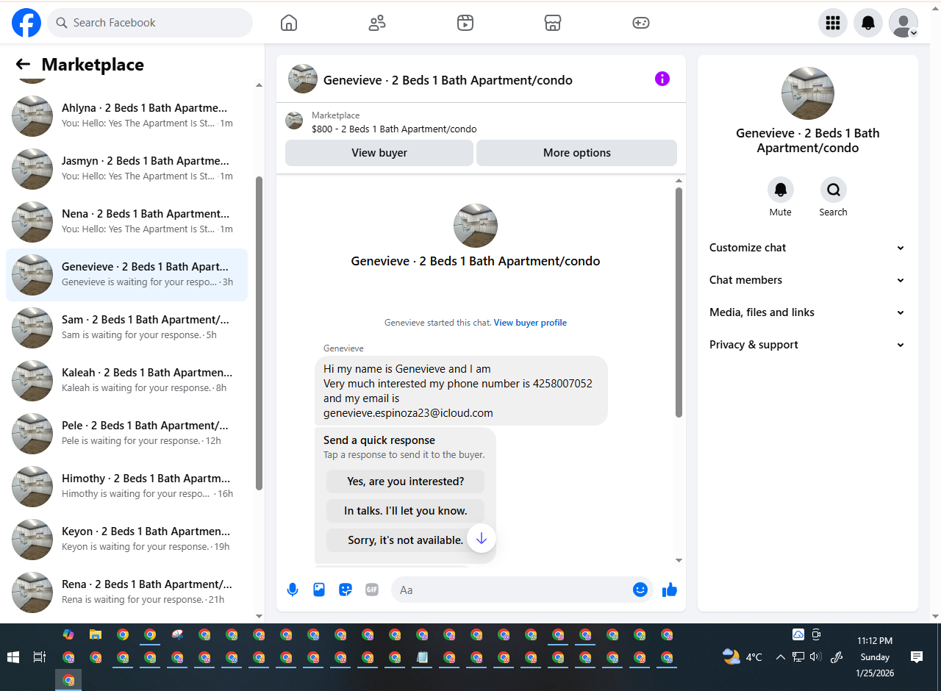Screen dimensions: 941x691
Task: Open the Gaming controller icon in top navigation
Action: [x=641, y=23]
